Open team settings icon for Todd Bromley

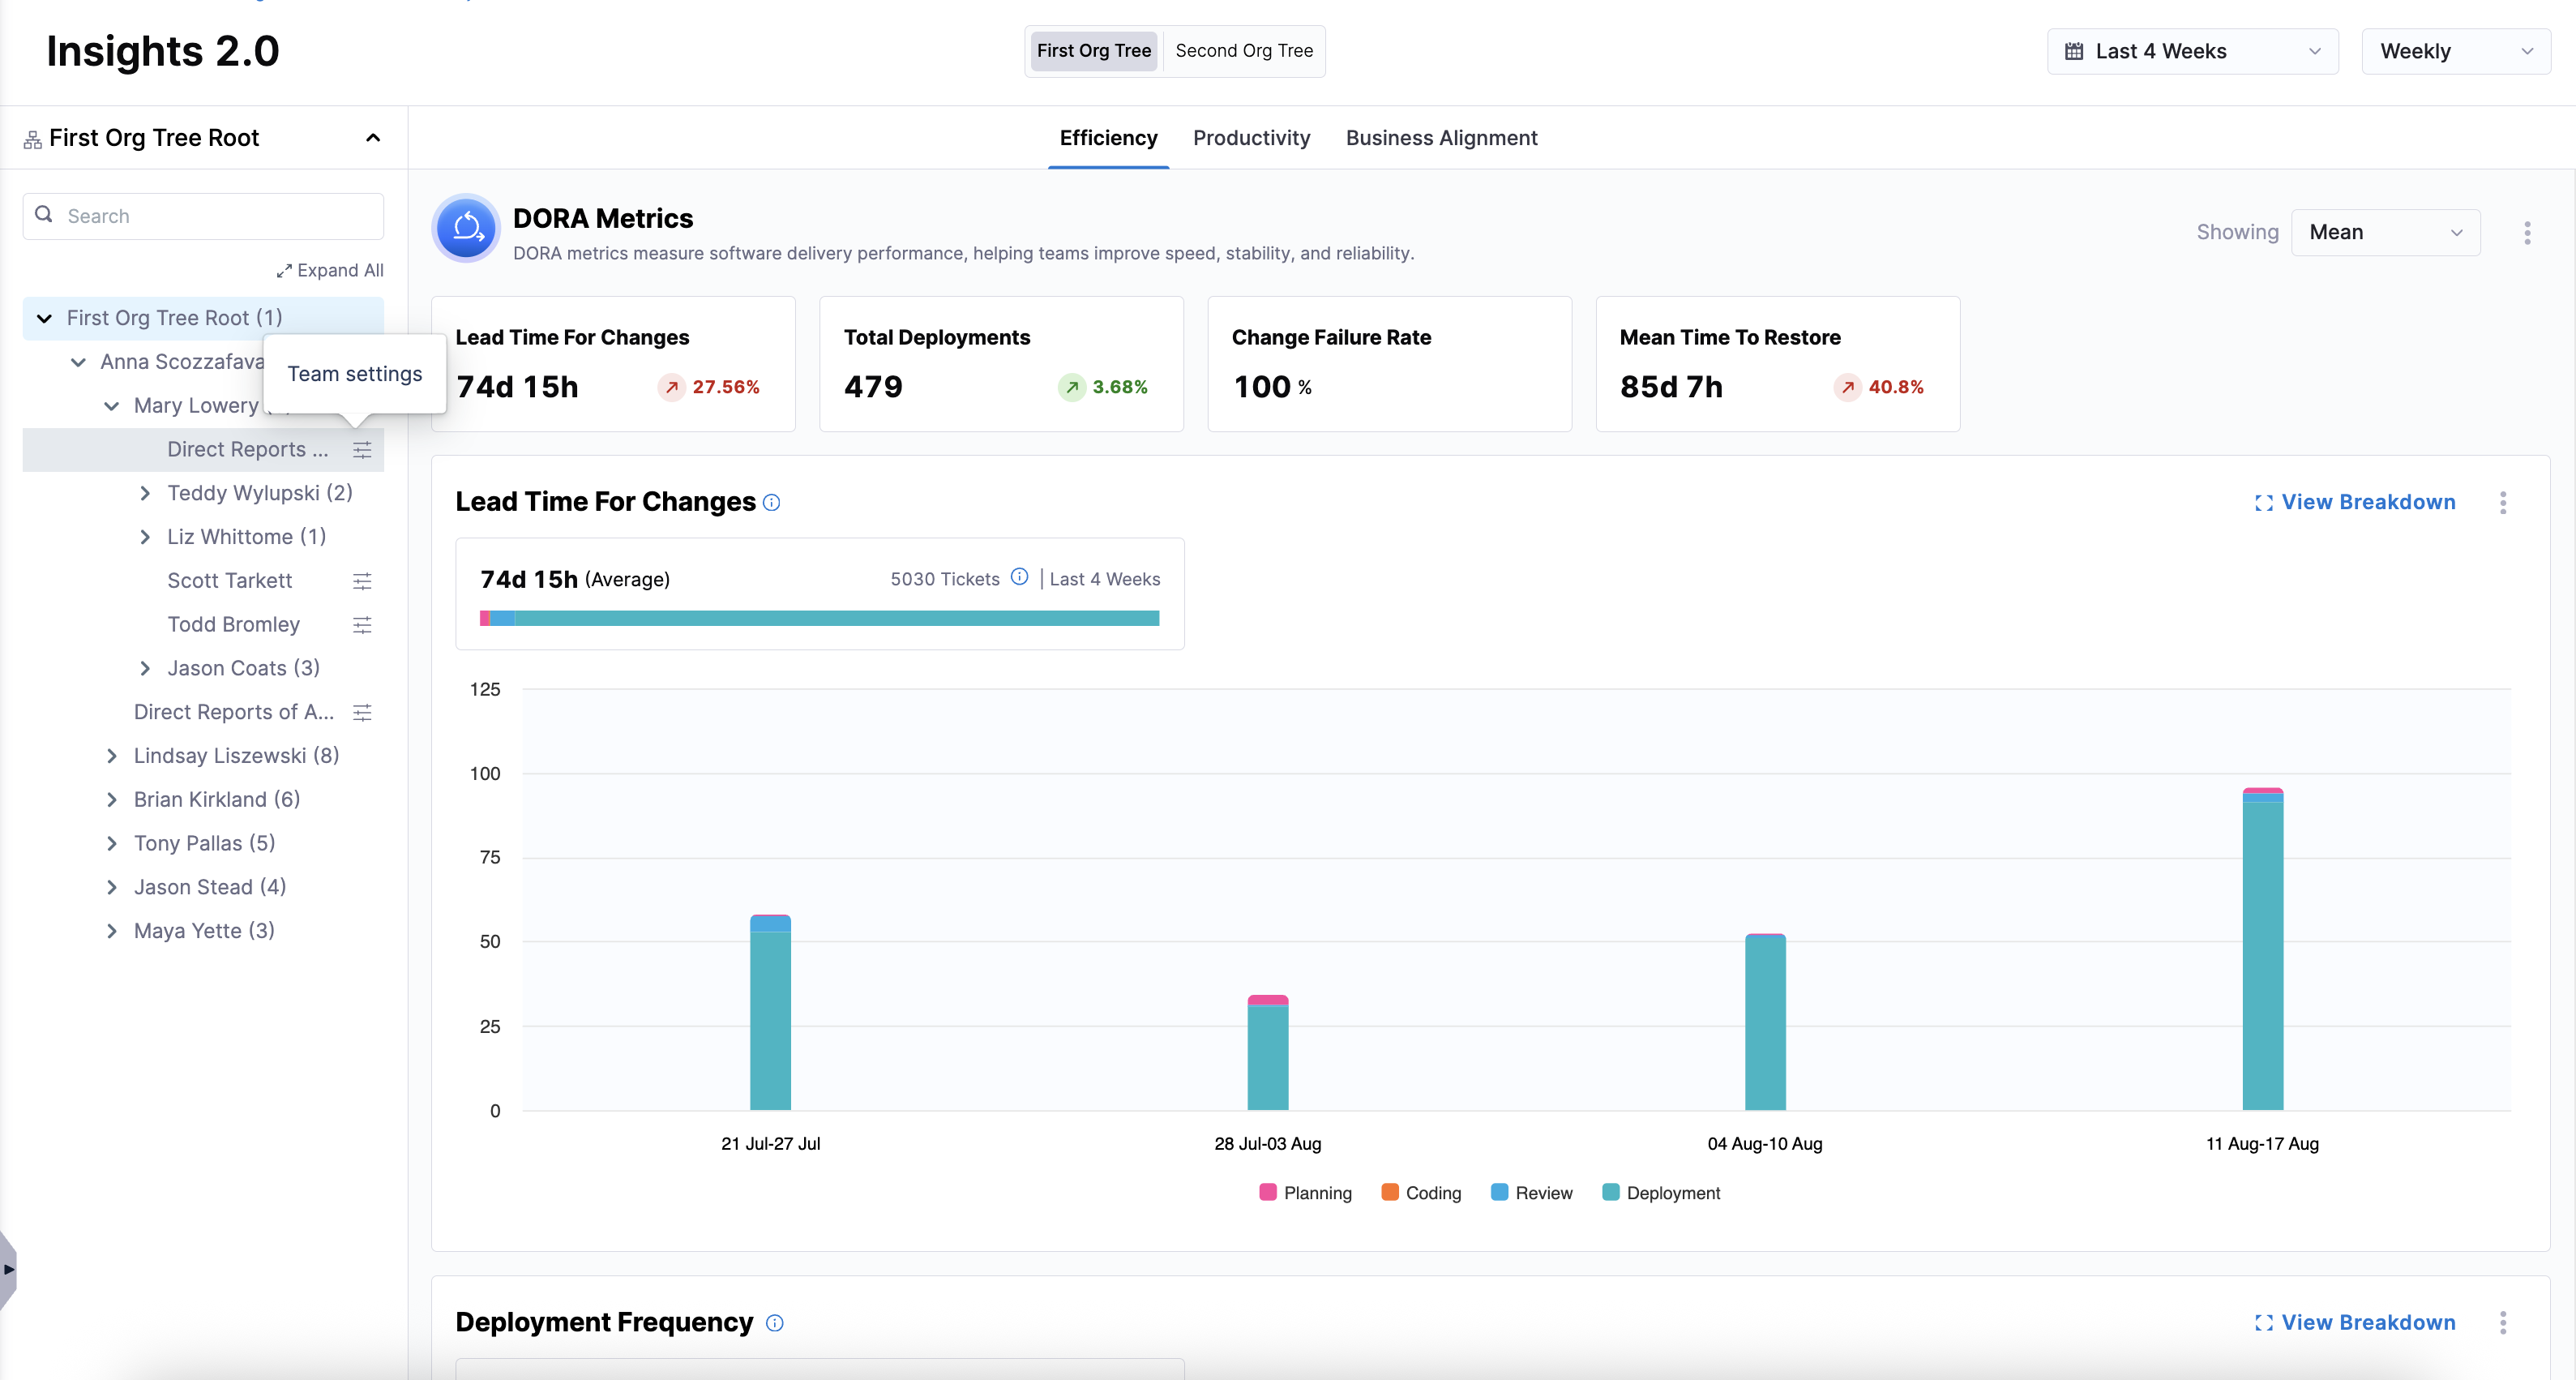coord(362,625)
